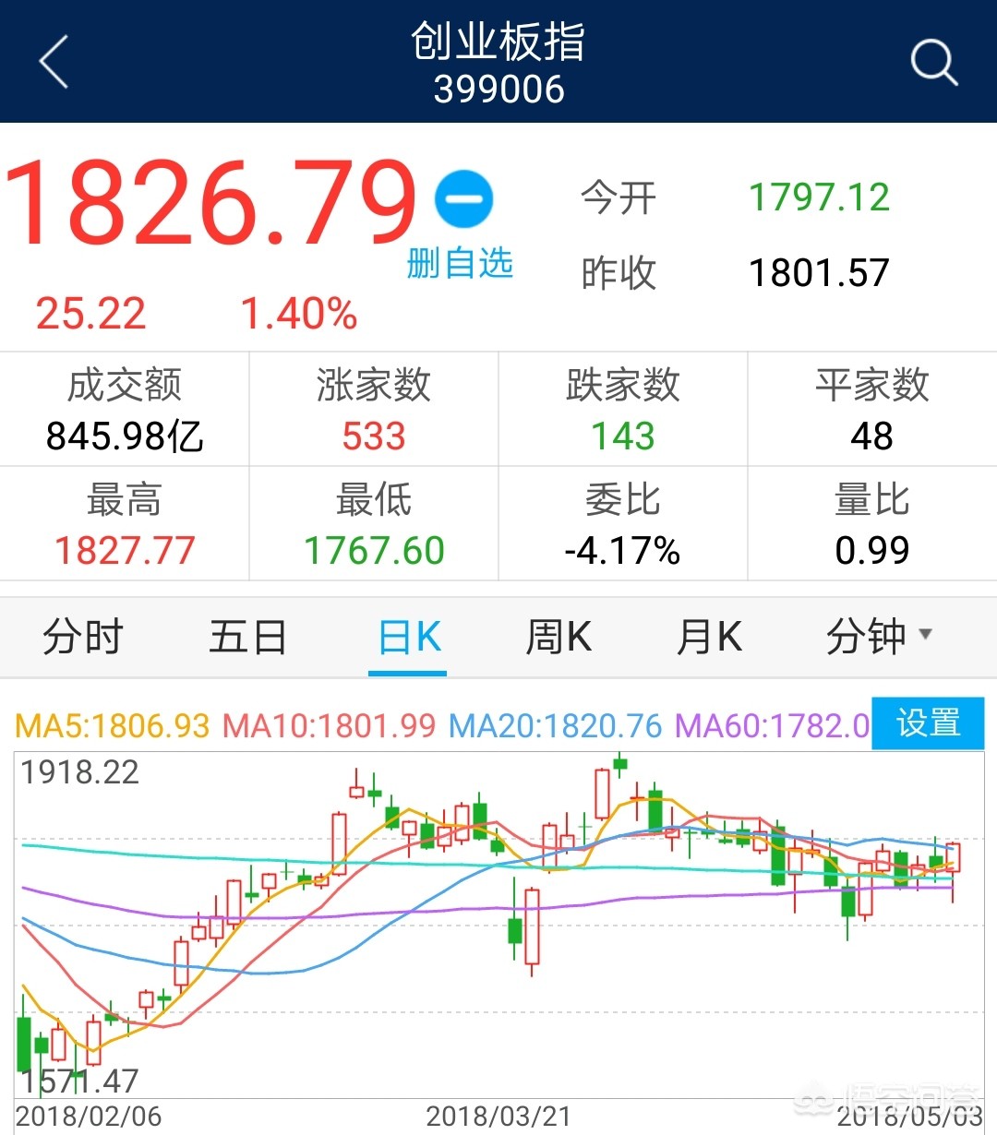Open search with magnifier icon
Screen dimensions: 997x1135
click(933, 63)
